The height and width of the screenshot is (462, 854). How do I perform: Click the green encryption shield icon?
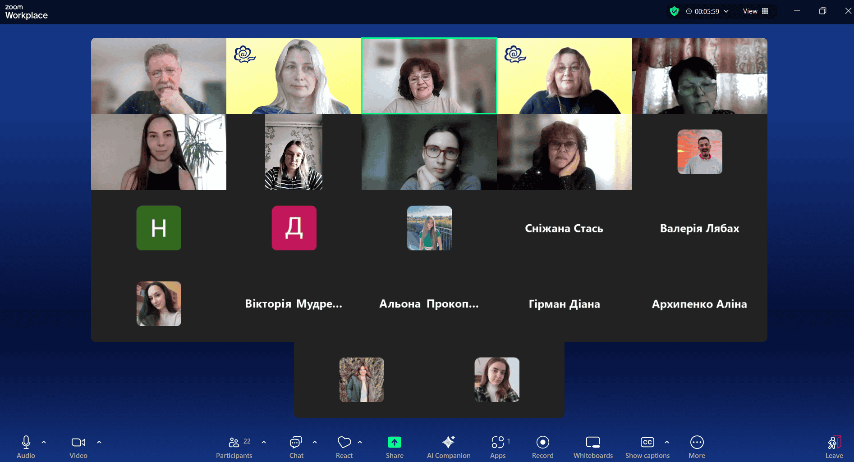[x=674, y=11]
